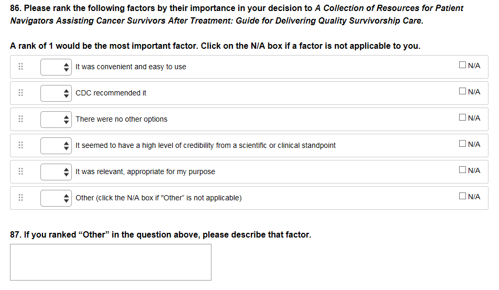Mark the "Other" factor as N/A
The image size is (499, 290).
click(462, 197)
